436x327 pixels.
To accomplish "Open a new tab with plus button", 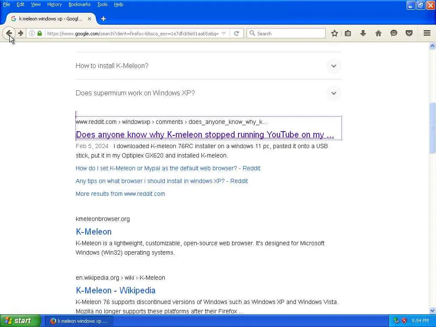I will [x=103, y=19].
